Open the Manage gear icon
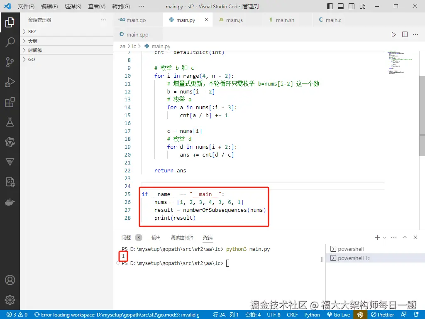Viewport: 425px width, 319px height. click(10, 300)
